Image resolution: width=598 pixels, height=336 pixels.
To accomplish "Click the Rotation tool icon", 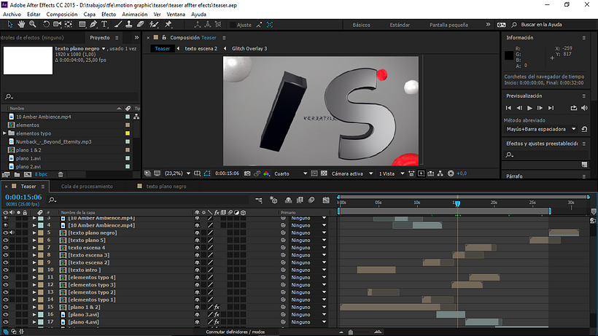I will pyautogui.click(x=45, y=24).
